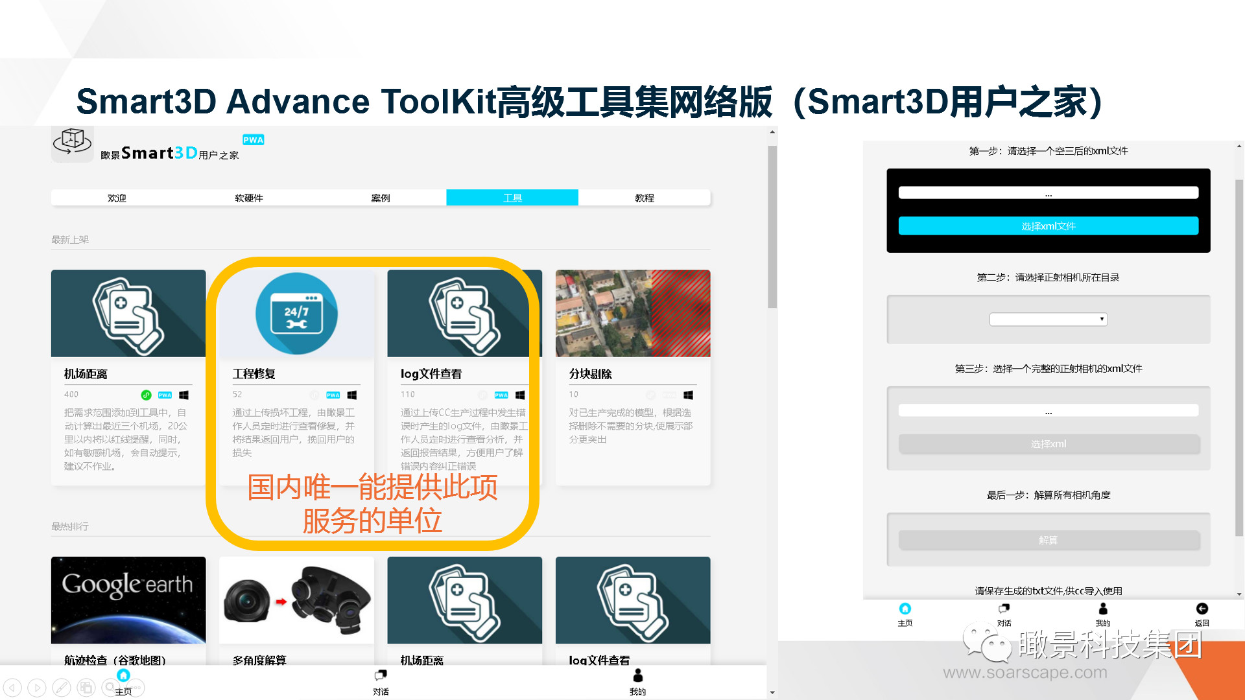
Task: Click the 第一步 instruction text
Action: (x=1048, y=151)
